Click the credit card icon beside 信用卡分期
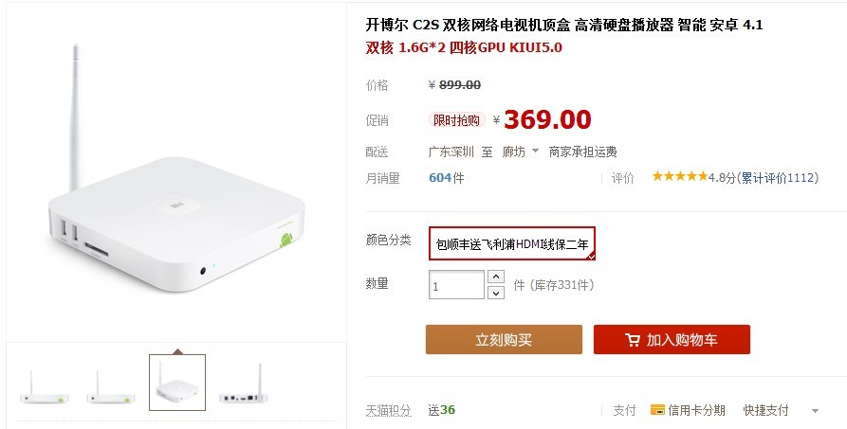This screenshot has width=847, height=429. coord(657,410)
